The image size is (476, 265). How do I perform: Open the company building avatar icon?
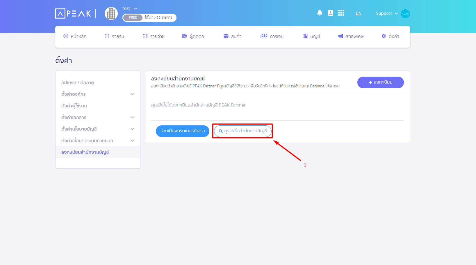(x=111, y=13)
